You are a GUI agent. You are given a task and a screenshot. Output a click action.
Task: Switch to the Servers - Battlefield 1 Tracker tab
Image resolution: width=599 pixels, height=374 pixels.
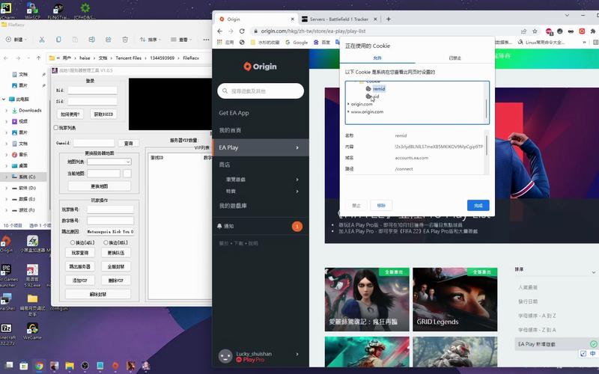coord(339,19)
